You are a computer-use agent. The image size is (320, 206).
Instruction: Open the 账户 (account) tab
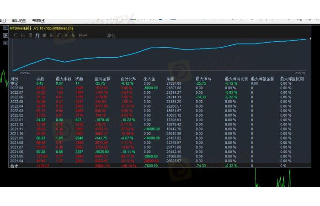82,35
